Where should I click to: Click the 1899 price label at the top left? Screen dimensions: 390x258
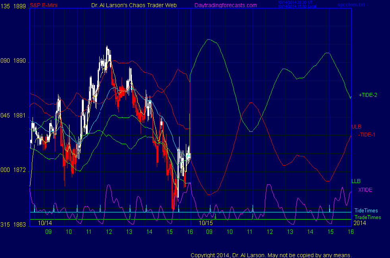click(x=19, y=5)
